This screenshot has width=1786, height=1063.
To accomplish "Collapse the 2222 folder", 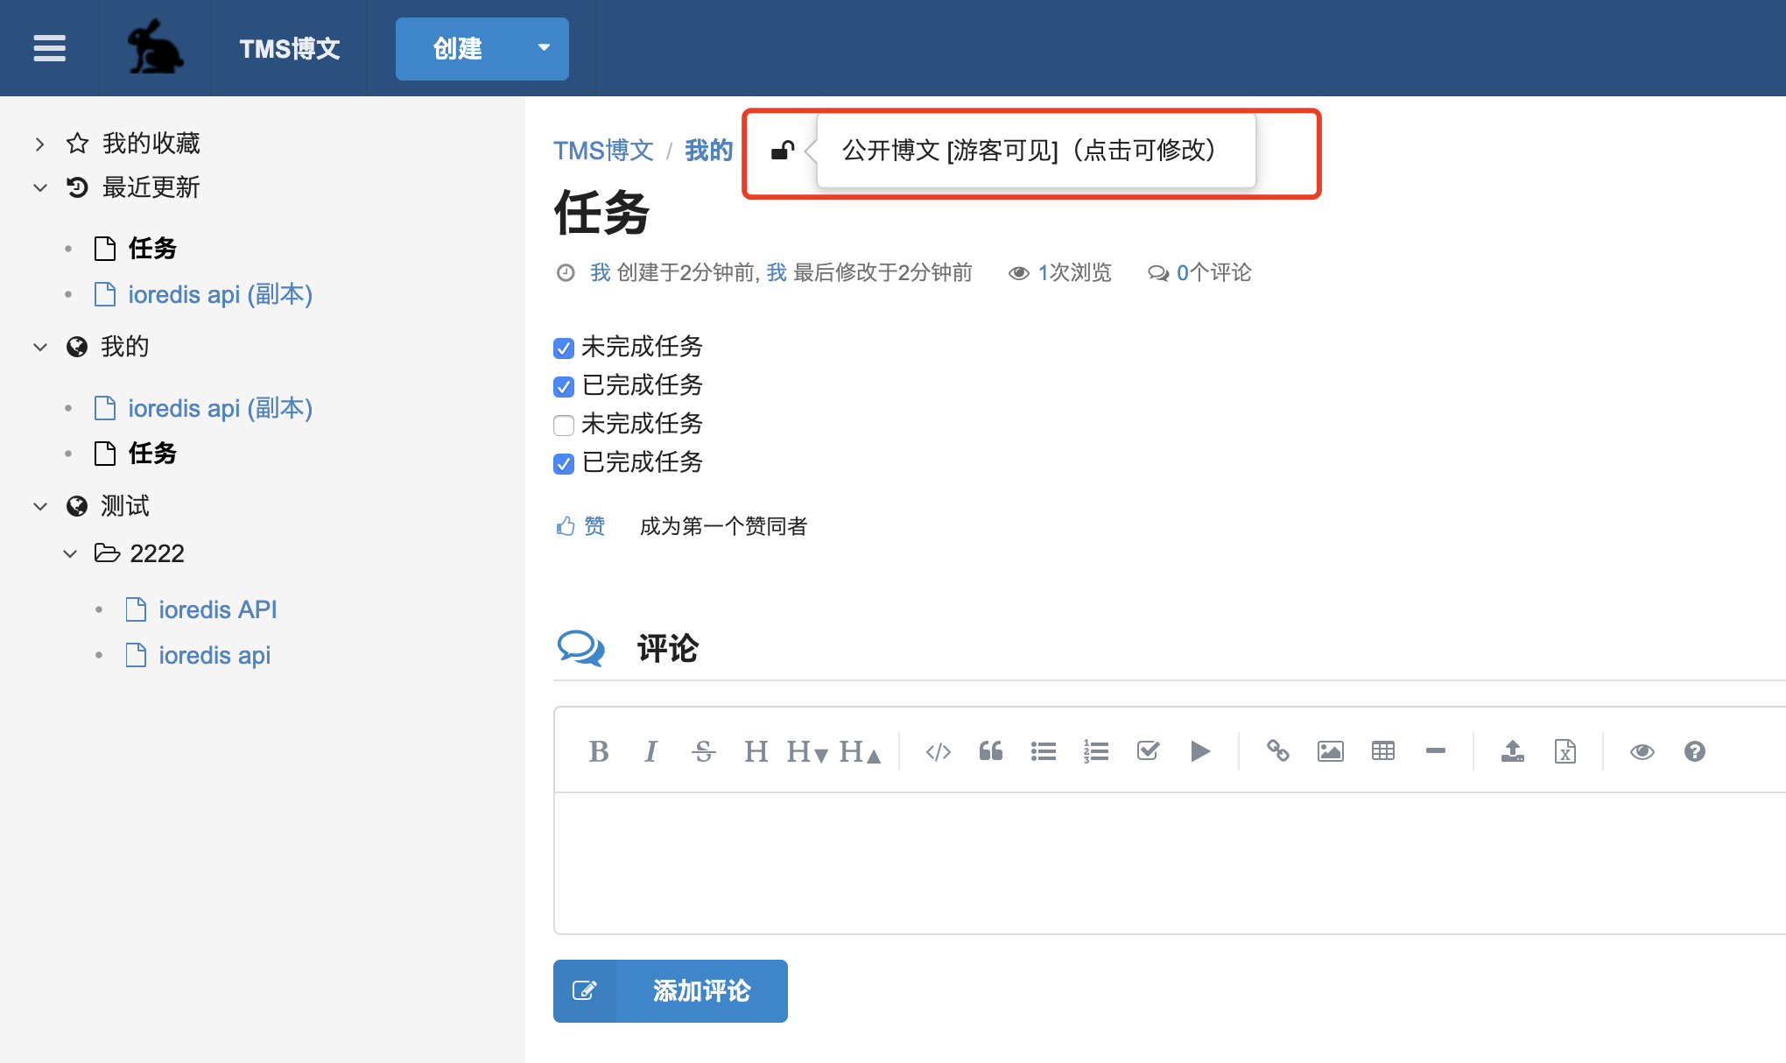I will click(70, 553).
